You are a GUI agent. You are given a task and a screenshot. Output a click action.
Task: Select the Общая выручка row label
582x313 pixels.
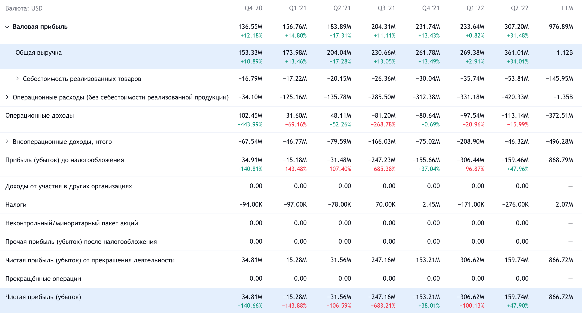[39, 53]
